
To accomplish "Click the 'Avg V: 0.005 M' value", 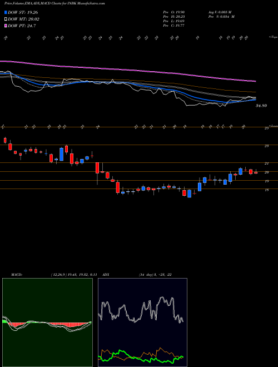I will [220, 12].
